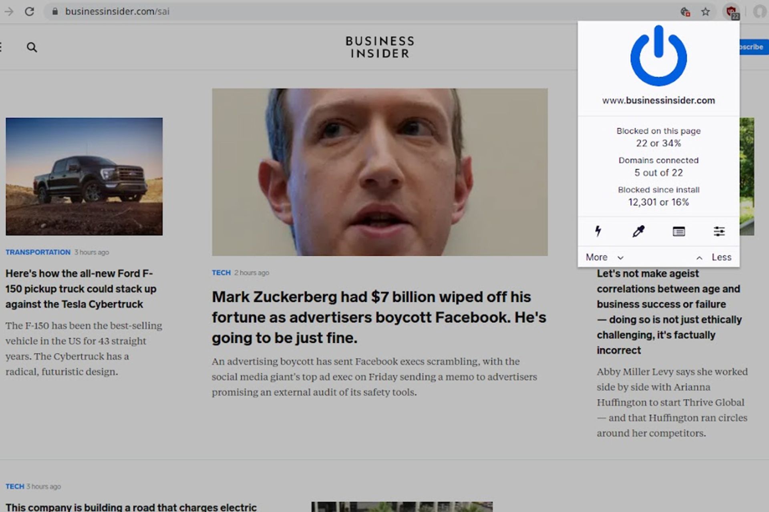Click TECH category near page bottom

pos(15,486)
